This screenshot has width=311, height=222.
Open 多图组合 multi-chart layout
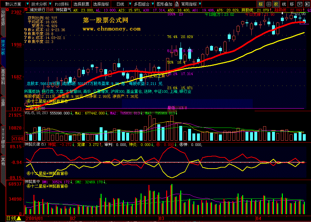tap(142, 4)
